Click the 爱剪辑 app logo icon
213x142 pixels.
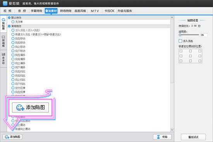(x=5, y=3)
